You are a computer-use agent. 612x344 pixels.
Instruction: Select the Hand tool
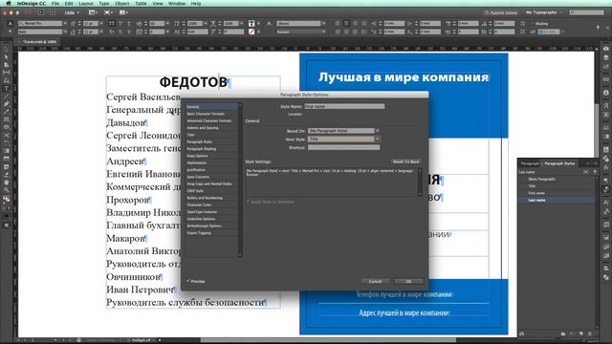tap(7, 183)
